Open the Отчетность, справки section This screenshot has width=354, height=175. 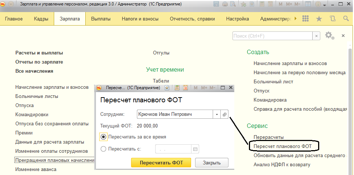click(192, 19)
